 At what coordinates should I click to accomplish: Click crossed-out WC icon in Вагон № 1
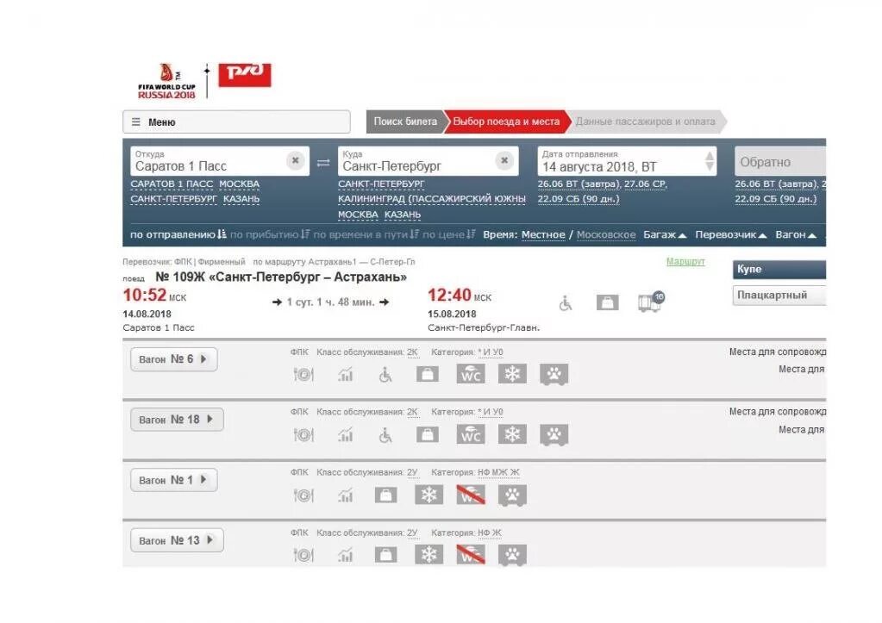(x=470, y=495)
